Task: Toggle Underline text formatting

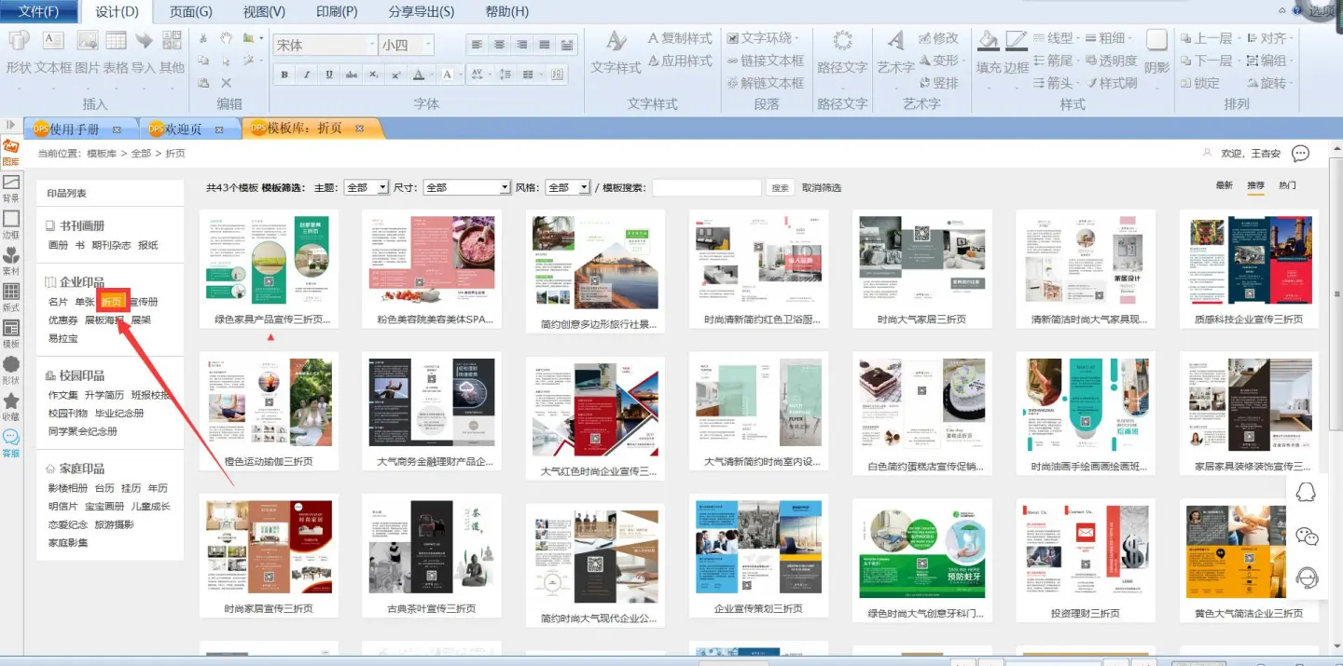Action: [329, 75]
